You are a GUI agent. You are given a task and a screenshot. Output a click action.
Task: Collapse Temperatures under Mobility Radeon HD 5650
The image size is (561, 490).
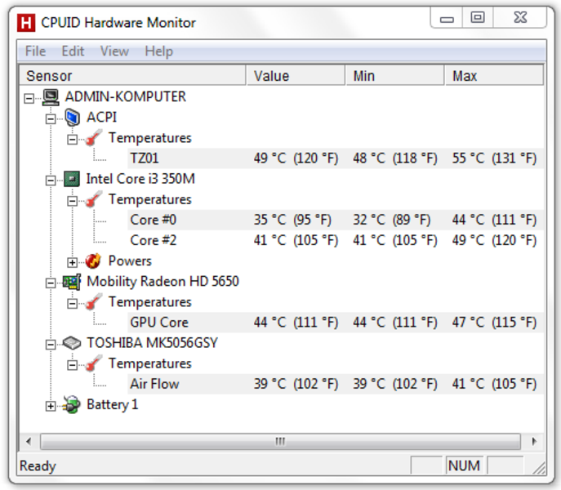pyautogui.click(x=72, y=304)
